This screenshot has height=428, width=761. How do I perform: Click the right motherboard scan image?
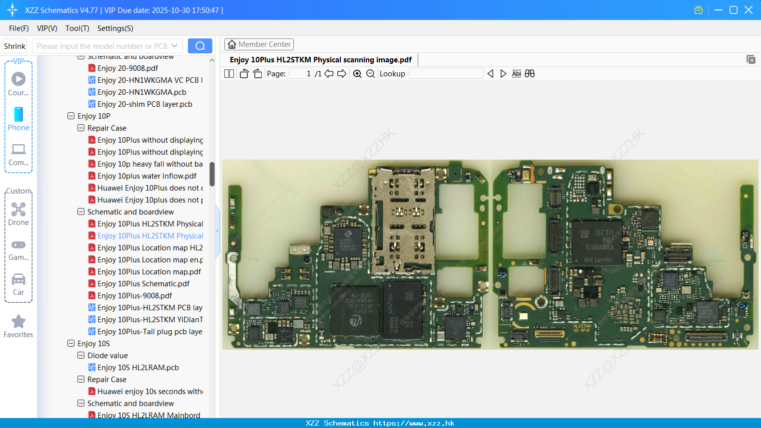coord(625,254)
